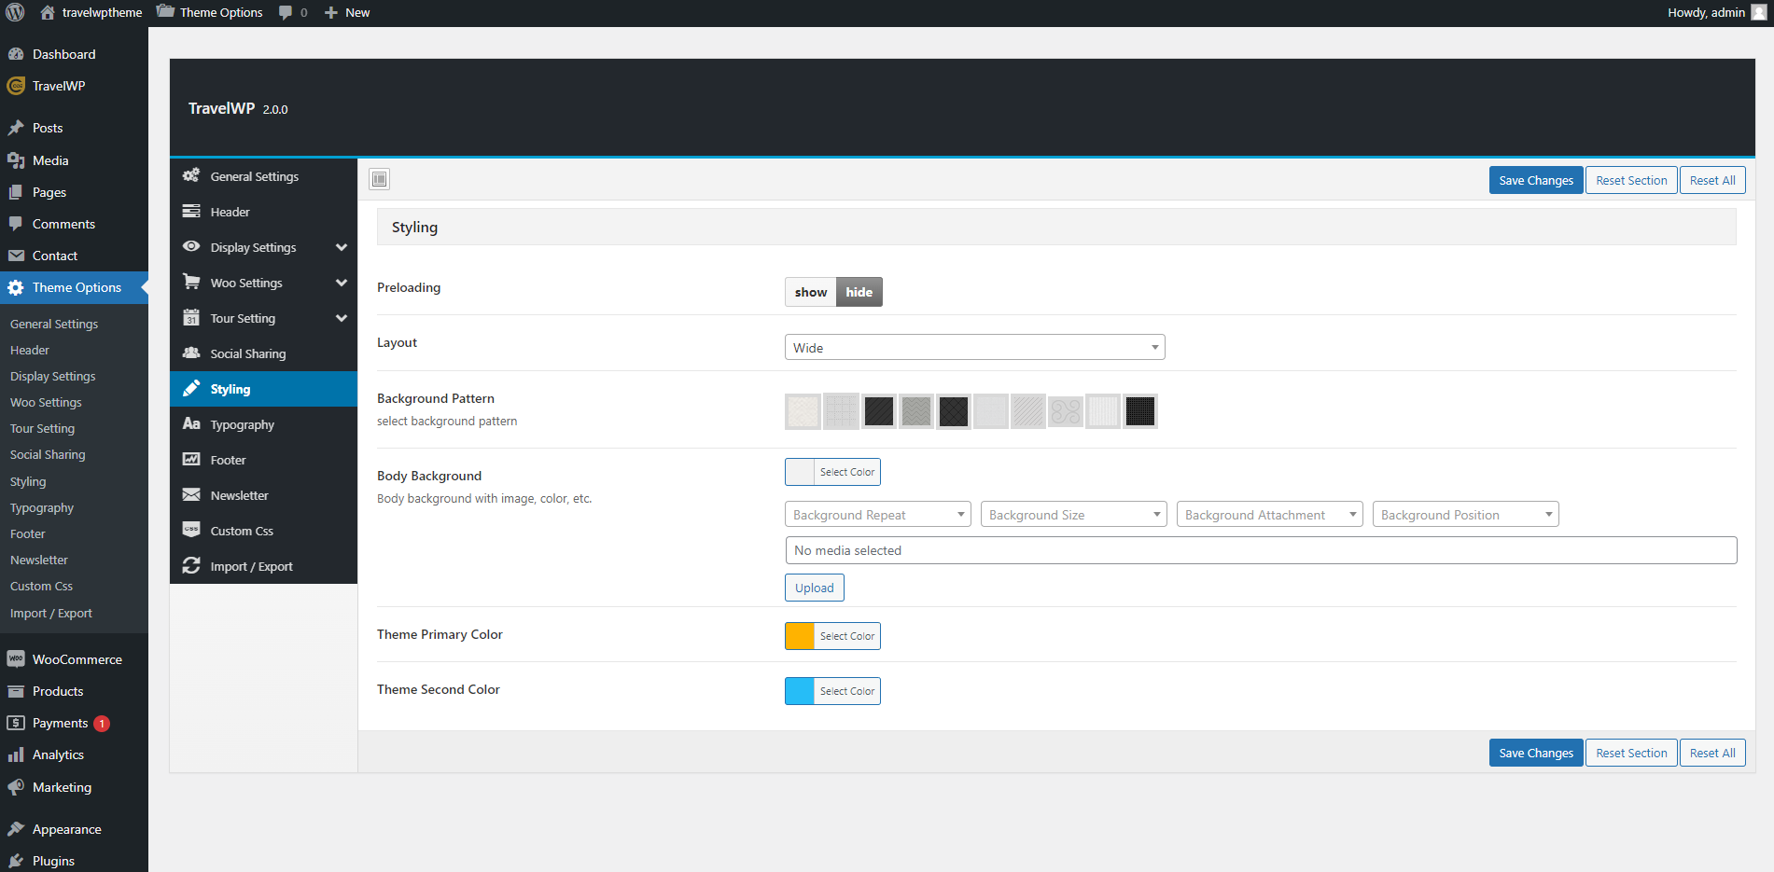
Task: Open Display Settings in left submenu
Action: click(x=52, y=376)
